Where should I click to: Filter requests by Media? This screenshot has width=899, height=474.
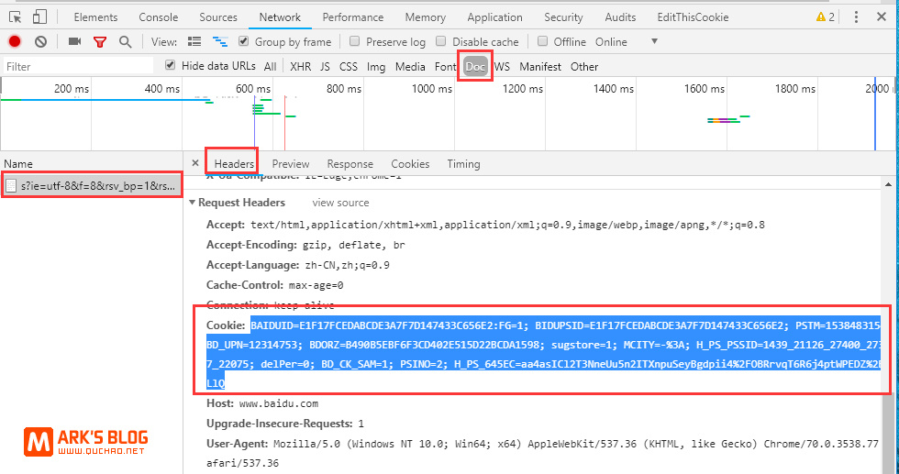[x=411, y=67]
